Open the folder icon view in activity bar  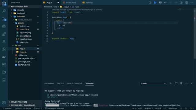point(4,72)
